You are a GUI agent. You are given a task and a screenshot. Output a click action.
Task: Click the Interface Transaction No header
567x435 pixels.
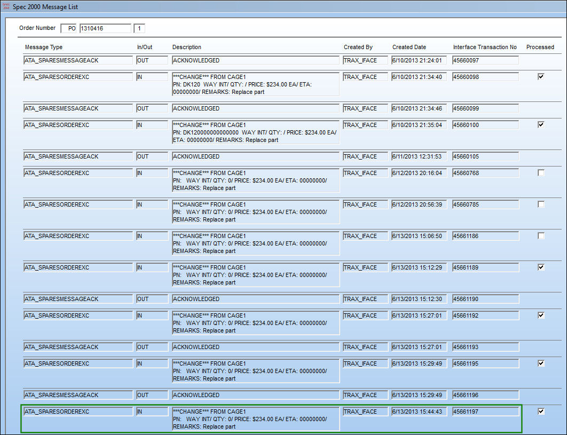click(485, 47)
